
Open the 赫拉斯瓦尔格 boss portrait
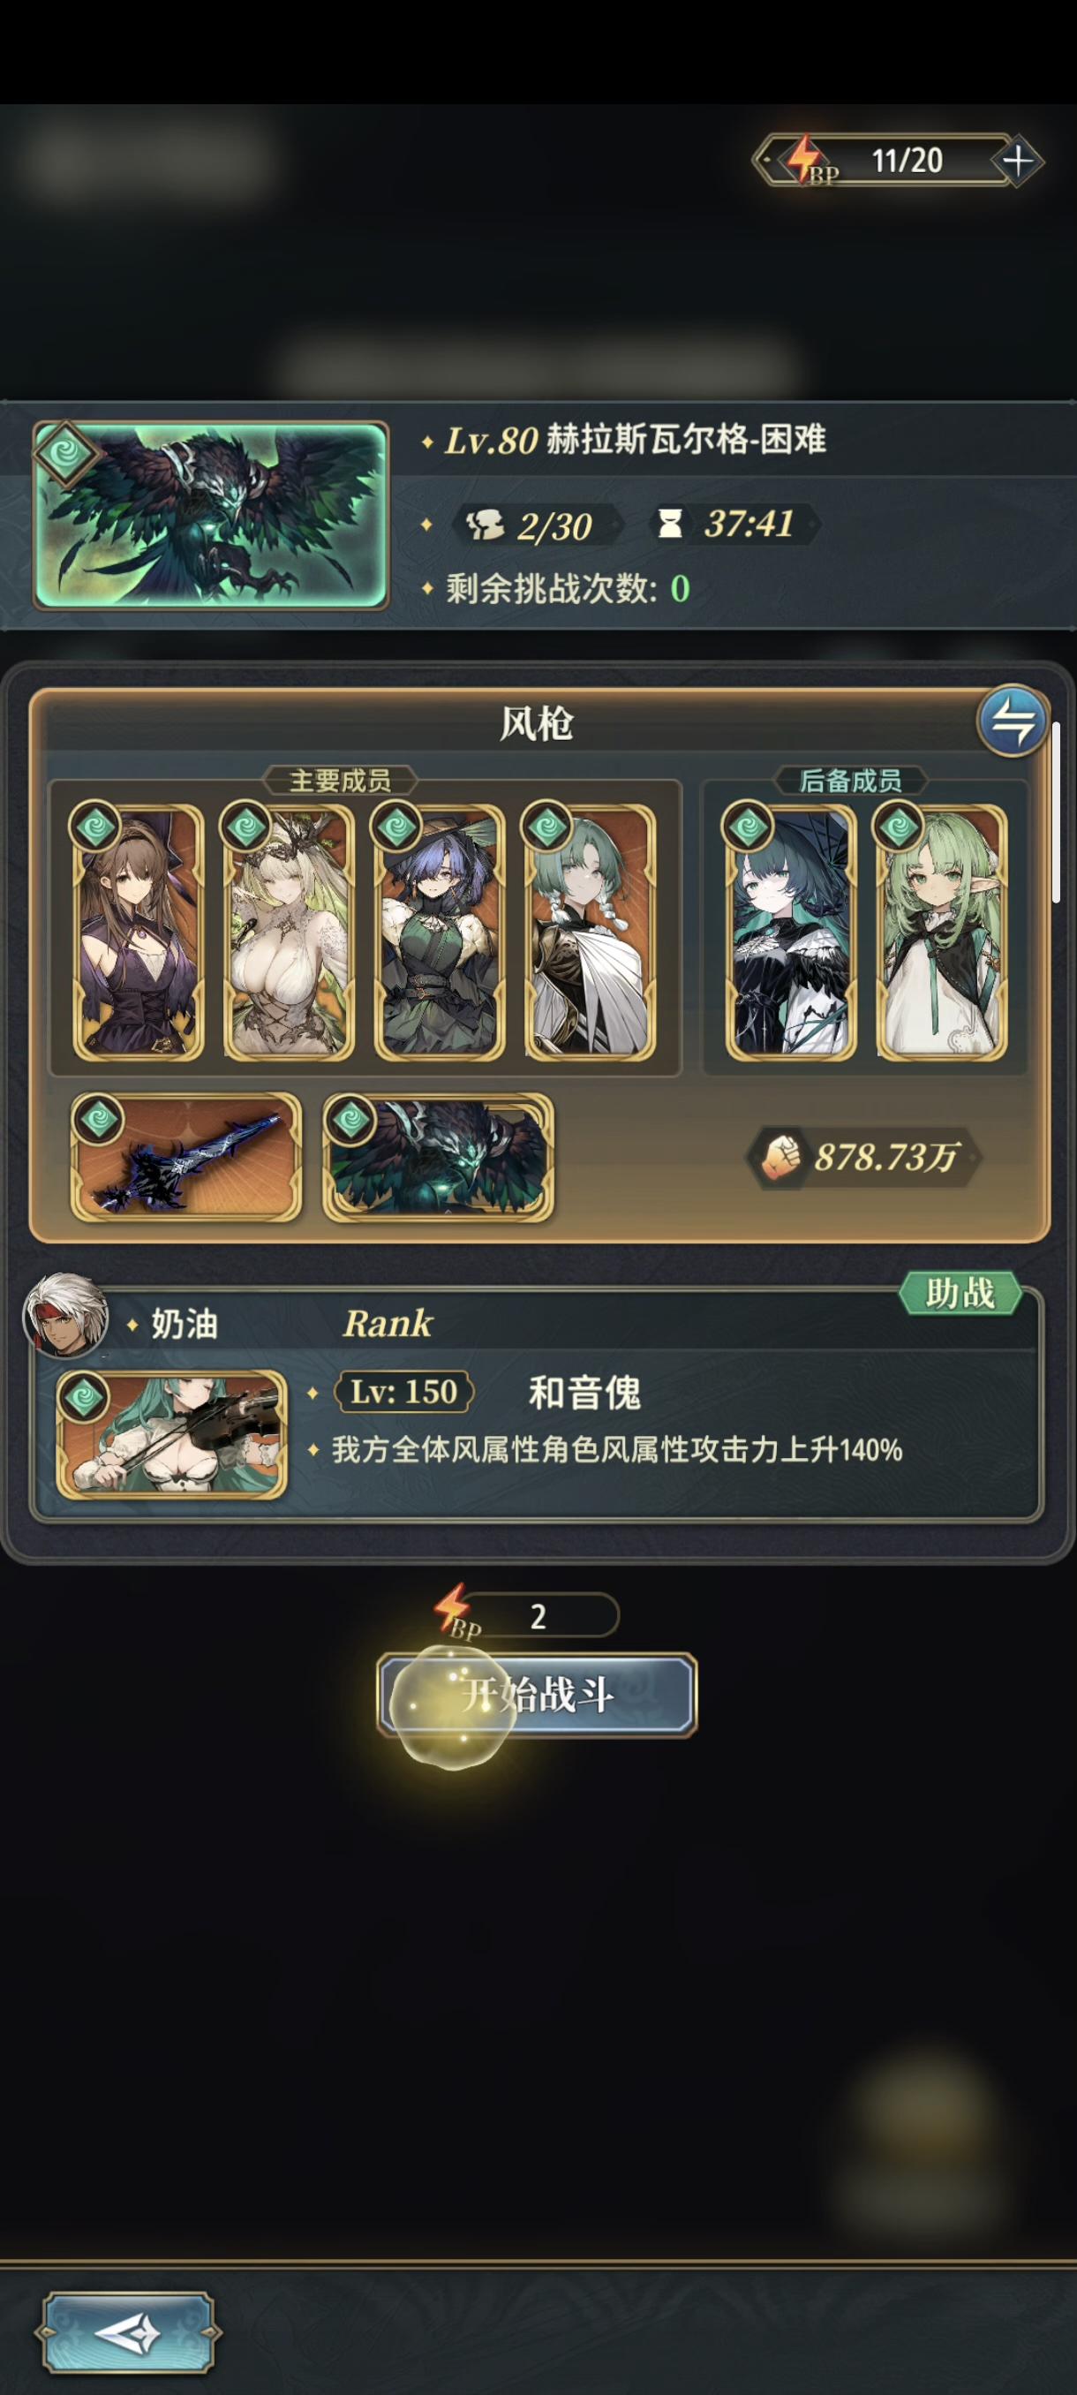pyautogui.click(x=211, y=515)
